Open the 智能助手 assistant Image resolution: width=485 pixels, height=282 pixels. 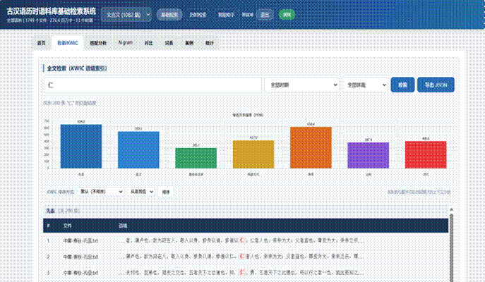pyautogui.click(x=226, y=15)
